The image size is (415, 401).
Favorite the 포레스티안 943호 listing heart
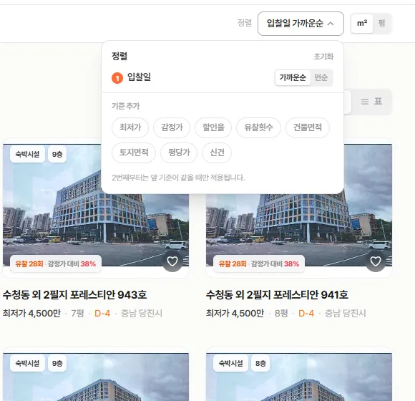pyautogui.click(x=172, y=261)
